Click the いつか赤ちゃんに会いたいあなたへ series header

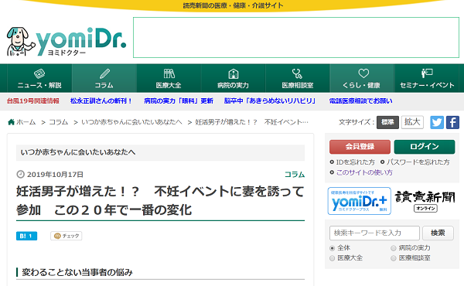click(x=160, y=152)
